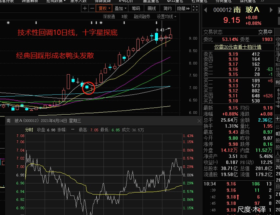
Task: Click 量比 value 1.95
Action: tap(268, 126)
